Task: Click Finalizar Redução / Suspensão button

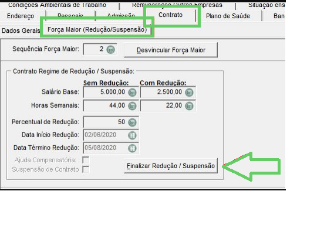Action: pos(171,166)
